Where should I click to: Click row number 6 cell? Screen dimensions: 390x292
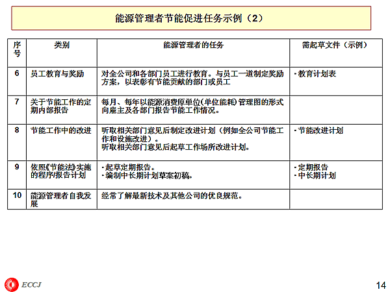[17, 81]
